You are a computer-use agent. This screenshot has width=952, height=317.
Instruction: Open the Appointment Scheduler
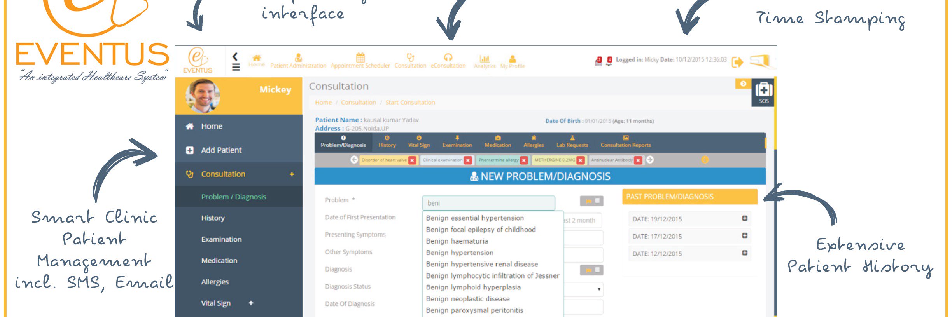(360, 61)
